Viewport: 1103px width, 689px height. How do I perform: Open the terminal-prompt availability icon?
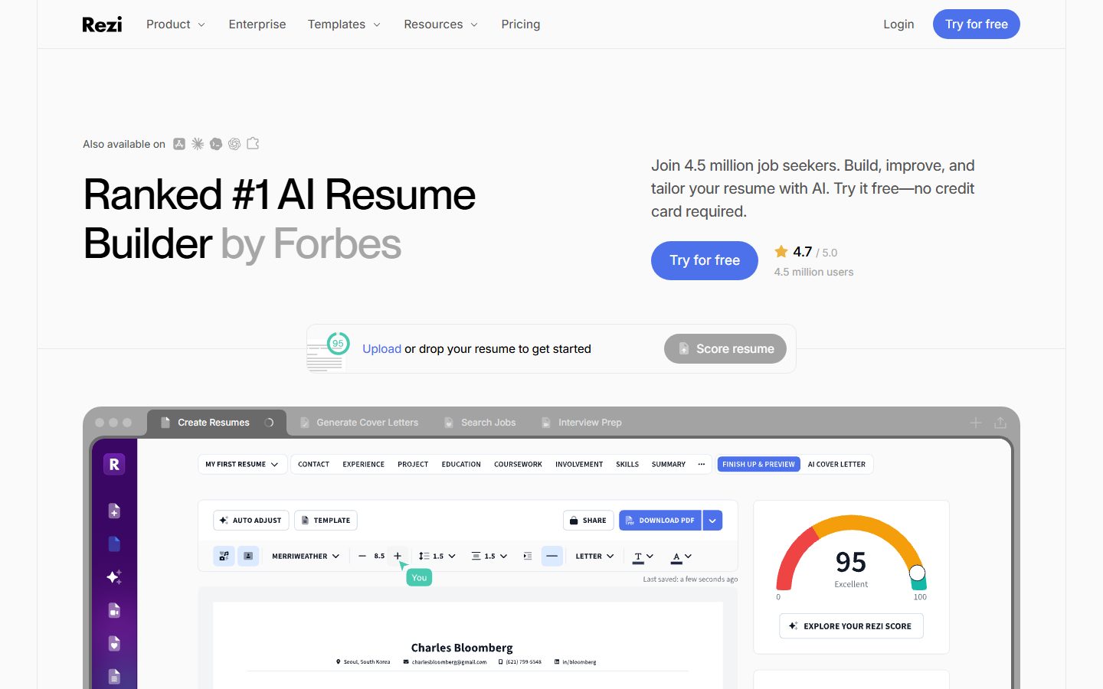pos(216,144)
